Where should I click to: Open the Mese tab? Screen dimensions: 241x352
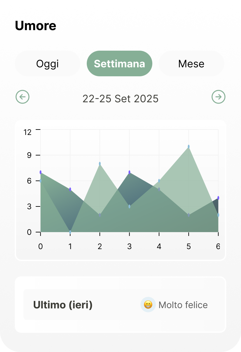[x=191, y=63]
